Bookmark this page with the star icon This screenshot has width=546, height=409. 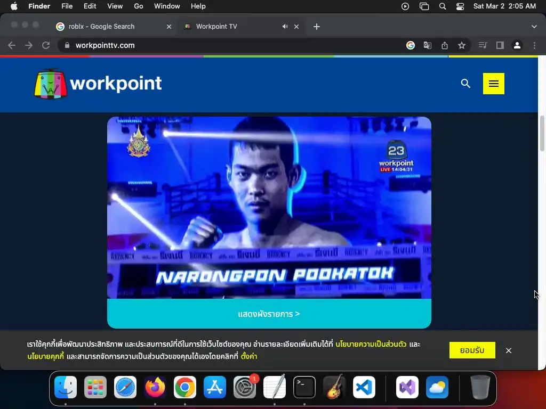[462, 45]
